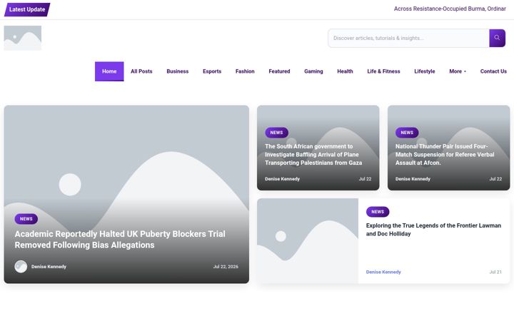The image size is (514, 321).
Task: Open Denise Kennedy's avatar on the featured article
Action: coord(21,267)
